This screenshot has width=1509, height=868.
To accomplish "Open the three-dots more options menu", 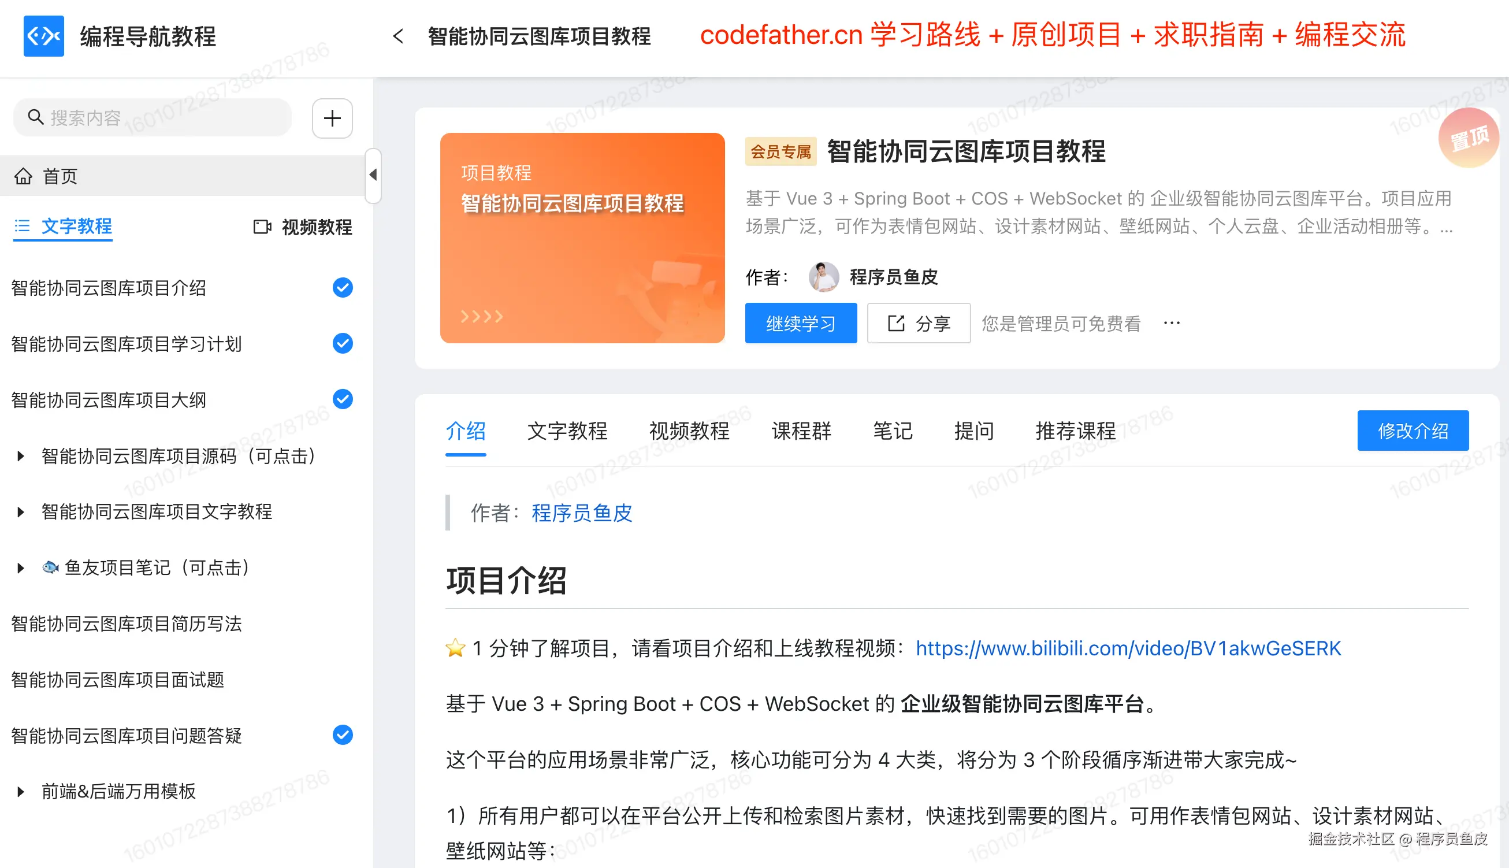I will click(1171, 323).
